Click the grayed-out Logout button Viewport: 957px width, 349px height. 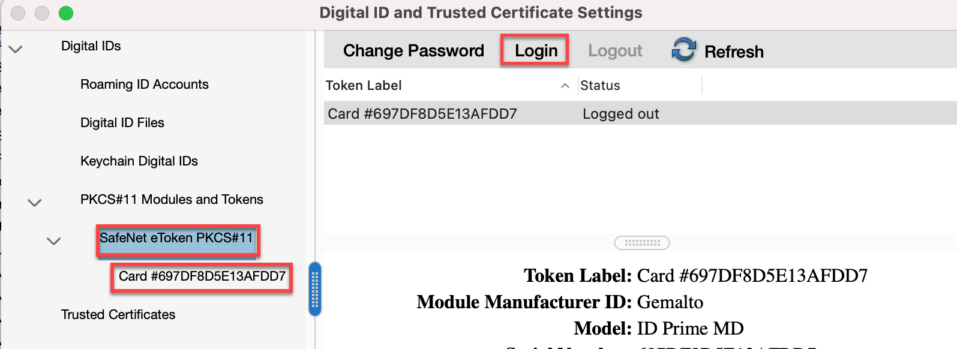615,51
